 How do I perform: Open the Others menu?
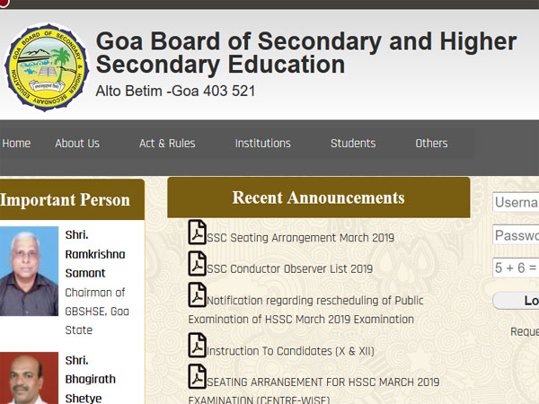pyautogui.click(x=431, y=144)
